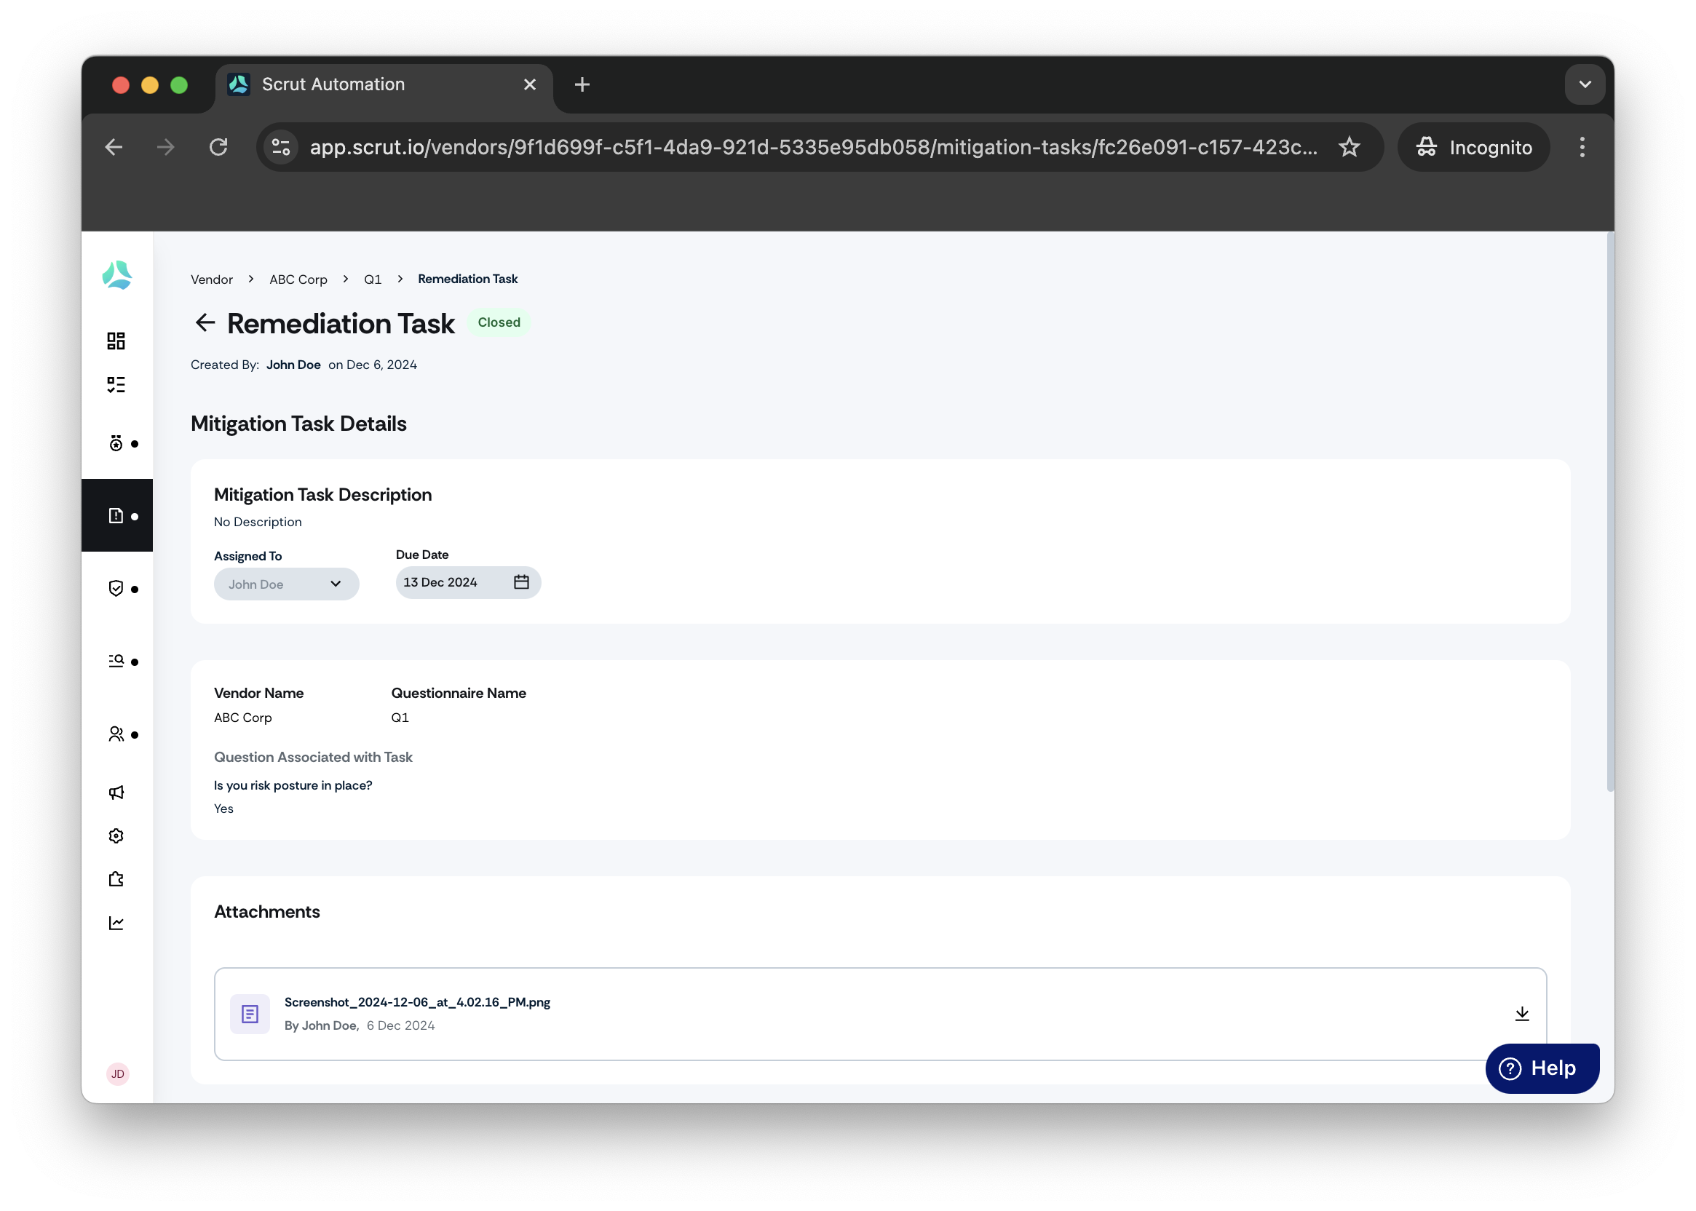Open the shield check sidebar icon
The image size is (1696, 1211).
pyautogui.click(x=116, y=588)
